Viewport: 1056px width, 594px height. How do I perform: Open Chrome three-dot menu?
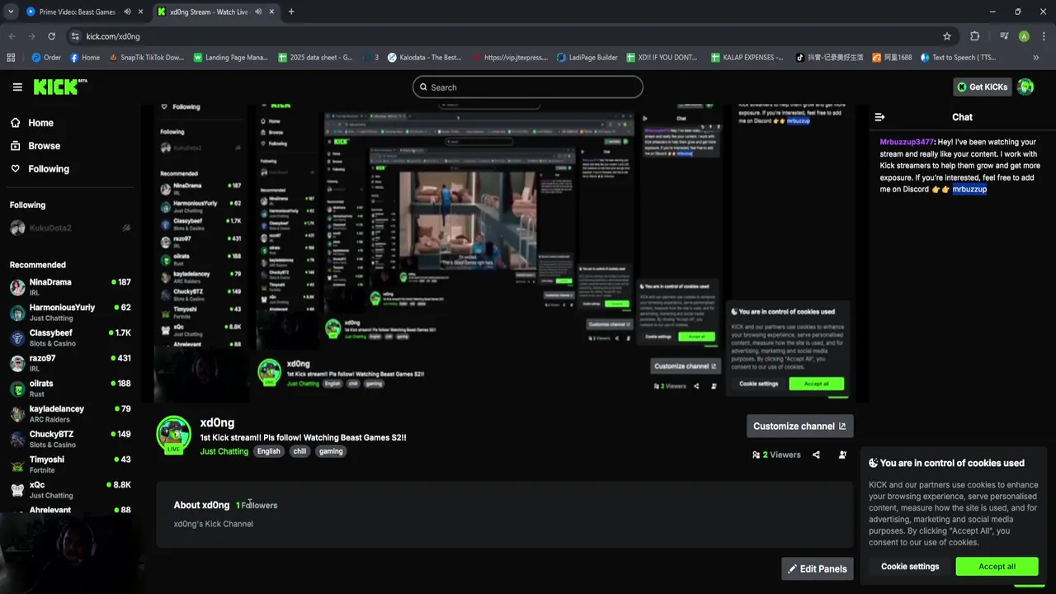(1044, 36)
